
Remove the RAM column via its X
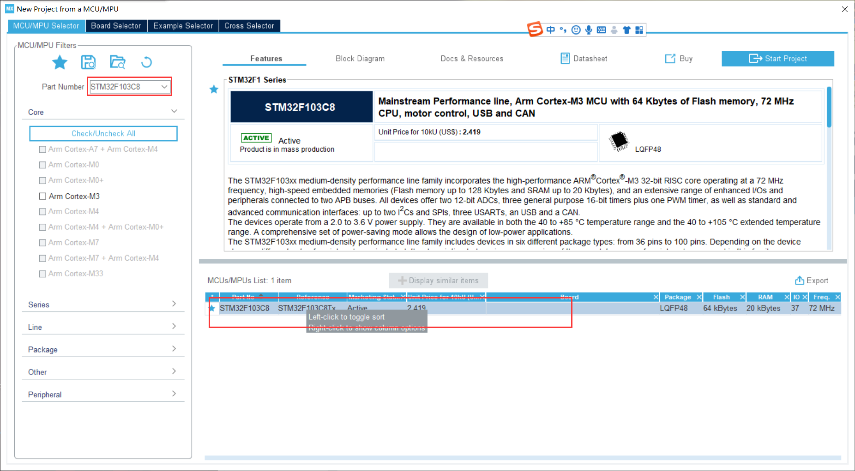pos(787,297)
